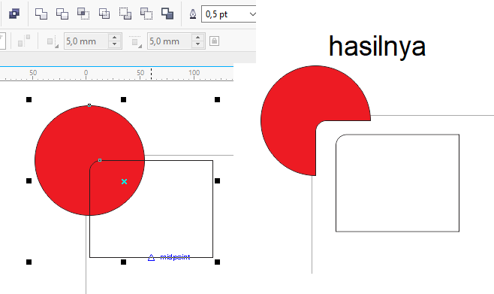This screenshot has height=294, width=494.
Task: Click the icon left of the first 5,0 mm field
Action: [x=53, y=41]
